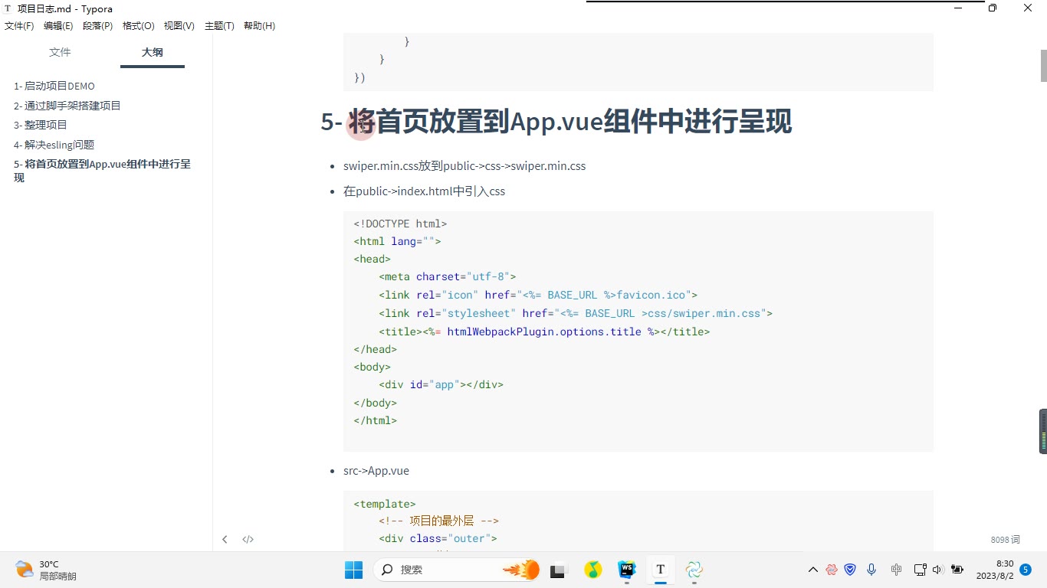1047x588 pixels.
Task: Click the bullet text src->App.vue
Action: tap(376, 471)
